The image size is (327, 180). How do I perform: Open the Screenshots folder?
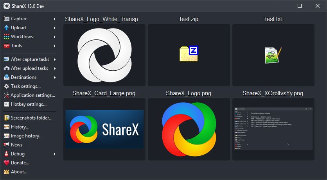[31, 118]
